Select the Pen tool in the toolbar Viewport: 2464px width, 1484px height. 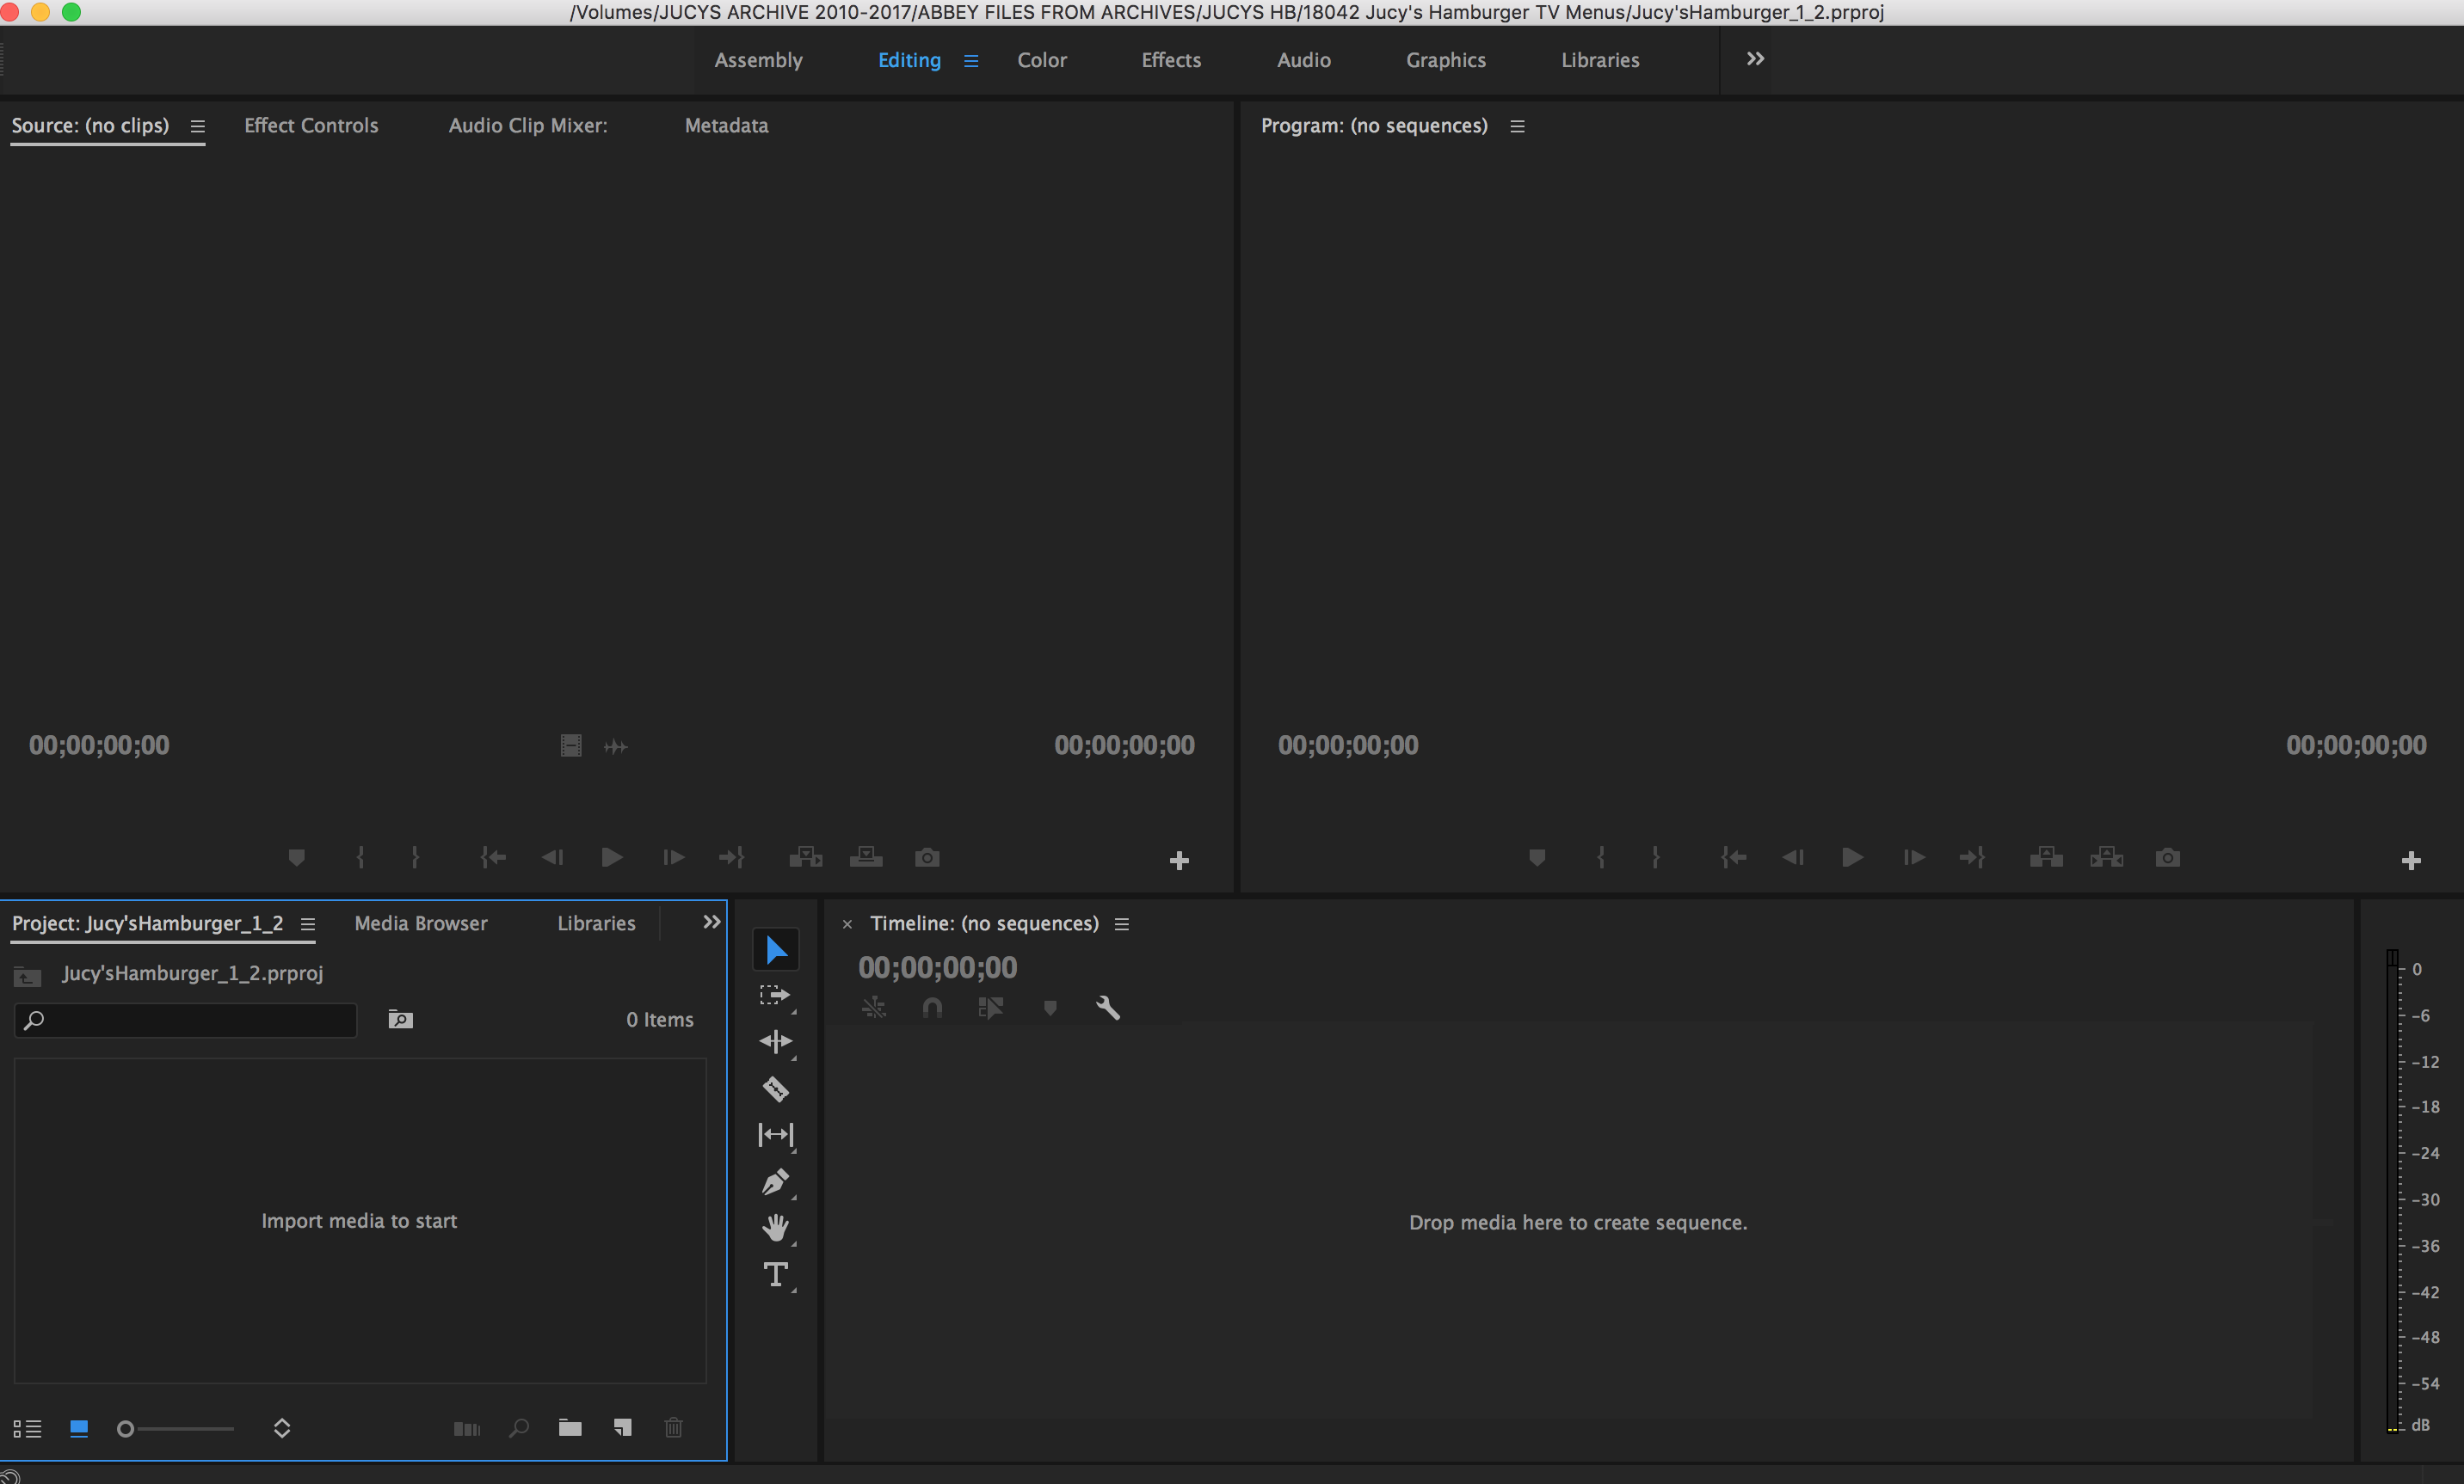[776, 1183]
